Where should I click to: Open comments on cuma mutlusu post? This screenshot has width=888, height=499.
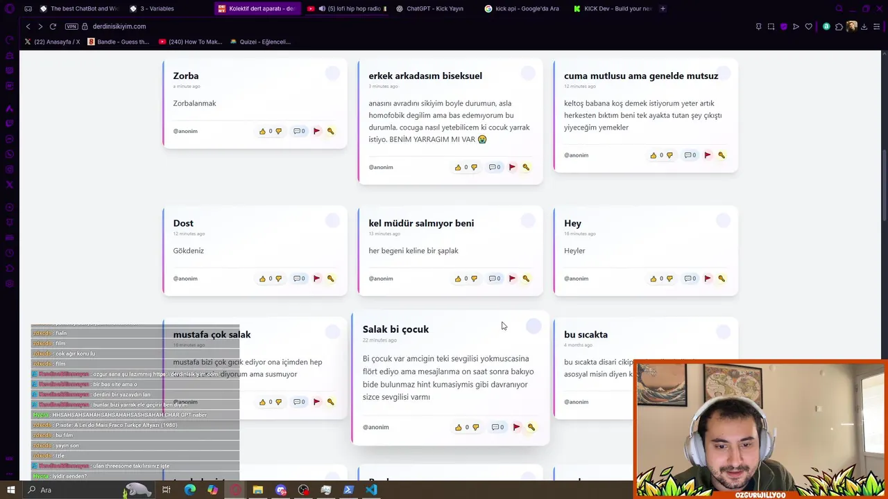[x=690, y=155]
